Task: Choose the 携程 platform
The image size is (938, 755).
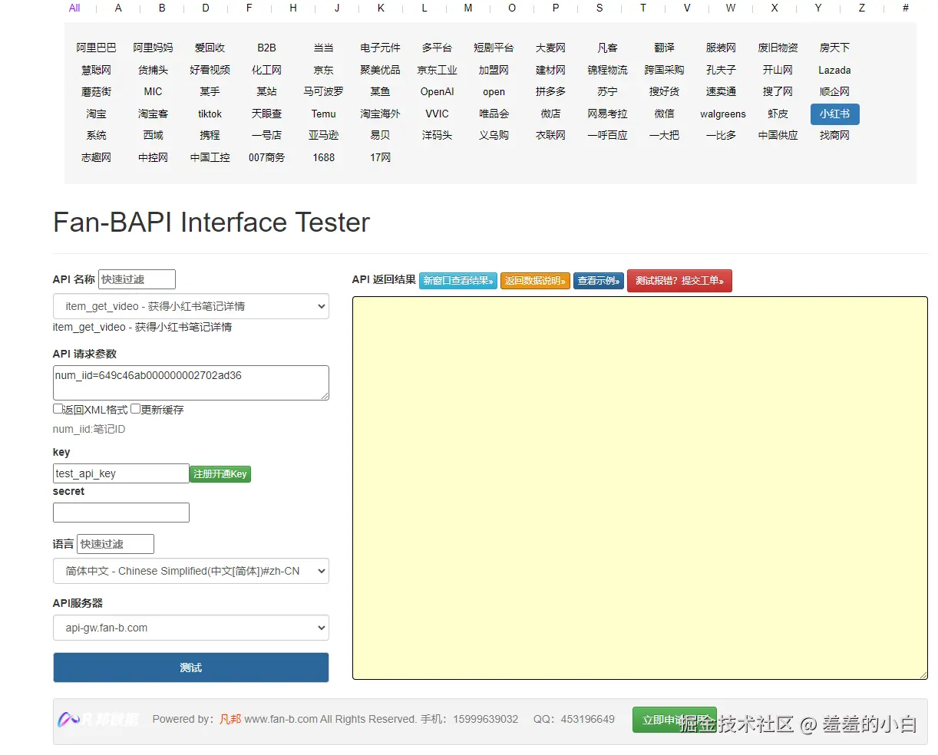Action: click(210, 135)
